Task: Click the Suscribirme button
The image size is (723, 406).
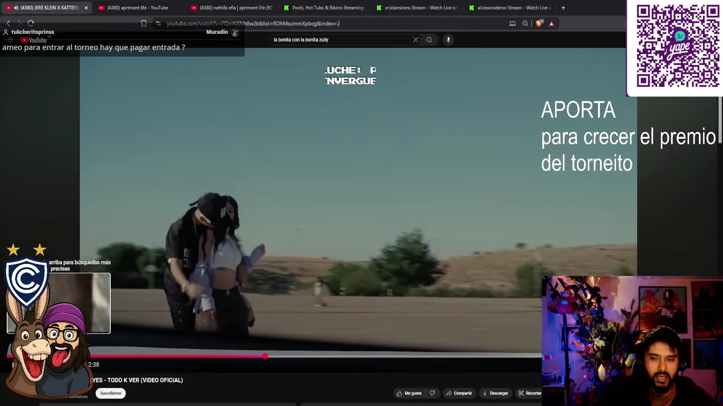Action: 111,393
